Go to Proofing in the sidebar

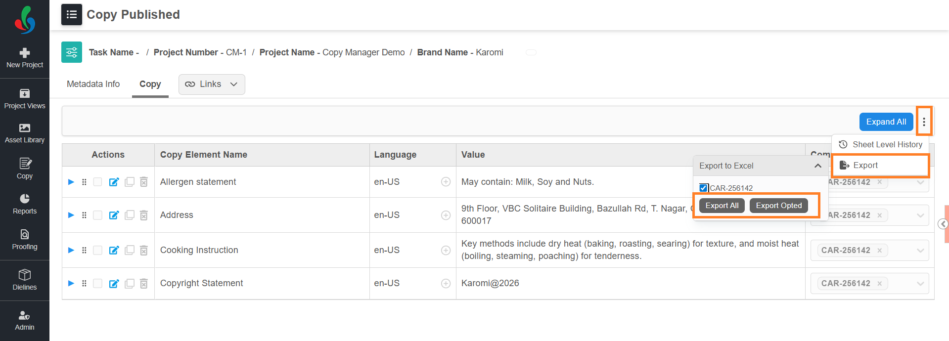pos(25,240)
